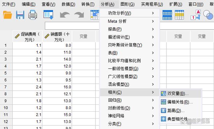Choose 回归(R) menu entry

pyautogui.click(x=130, y=100)
